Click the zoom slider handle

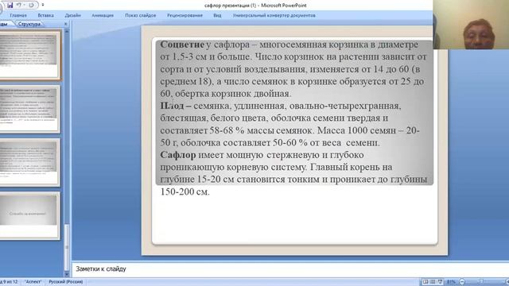coord(481,282)
